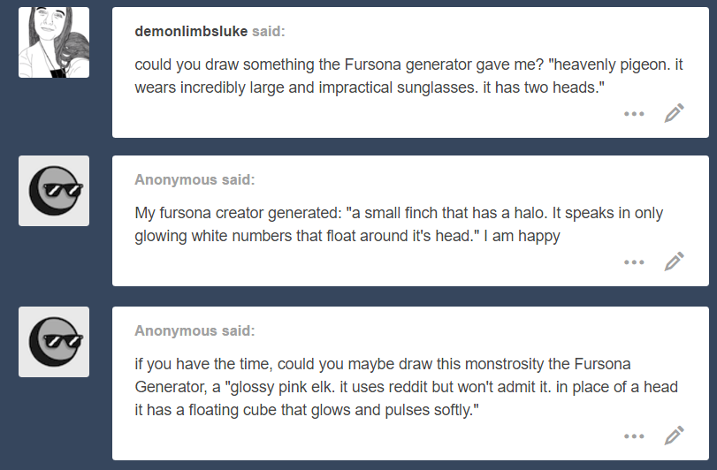Open the demonlimbsluke username link
This screenshot has height=470, width=717.
(x=191, y=32)
